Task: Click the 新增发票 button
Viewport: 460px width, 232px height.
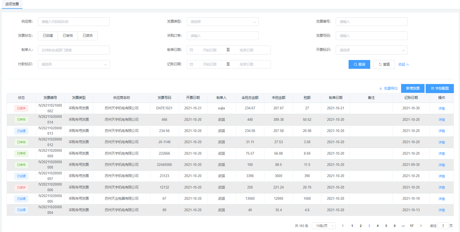Action: pos(413,88)
